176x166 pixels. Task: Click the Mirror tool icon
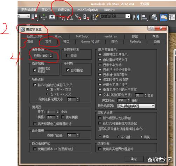tap(136, 17)
